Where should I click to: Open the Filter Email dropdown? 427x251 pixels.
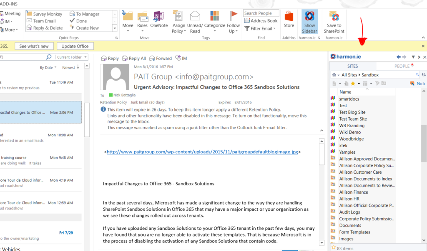click(x=260, y=29)
